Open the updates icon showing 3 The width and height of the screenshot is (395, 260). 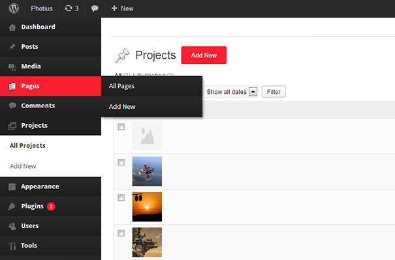[72, 8]
